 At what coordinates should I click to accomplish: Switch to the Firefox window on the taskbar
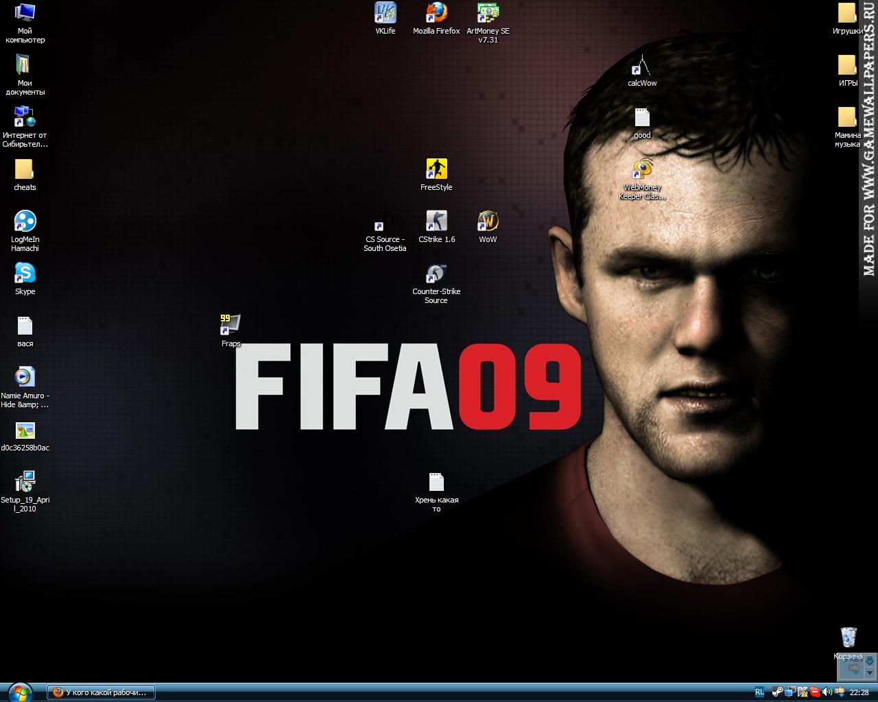(x=99, y=692)
